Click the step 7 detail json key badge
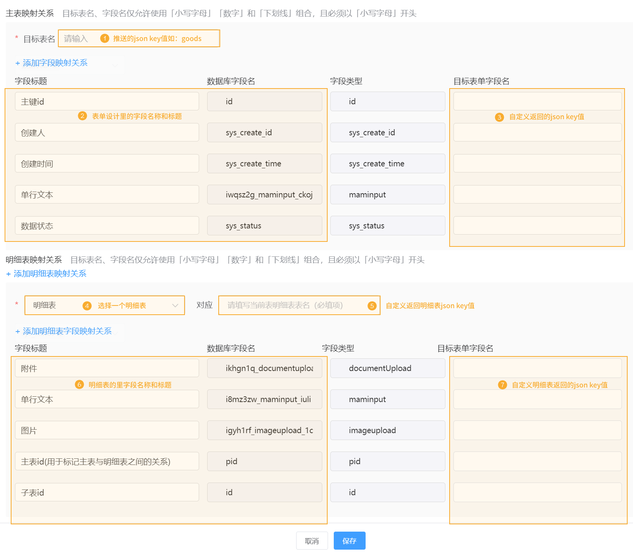The height and width of the screenshot is (555, 633). click(x=502, y=385)
